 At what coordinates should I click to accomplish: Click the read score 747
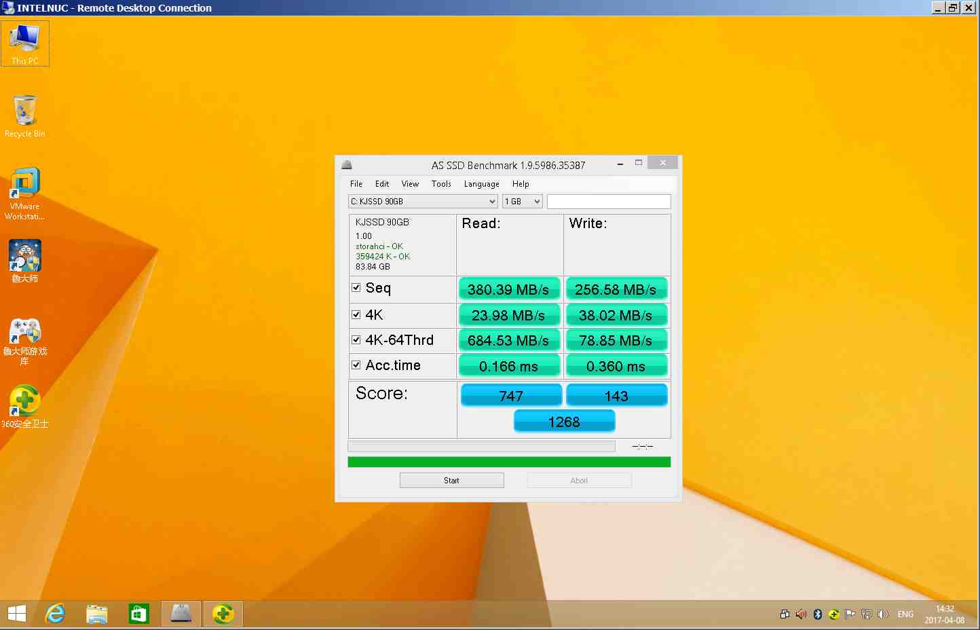[511, 395]
